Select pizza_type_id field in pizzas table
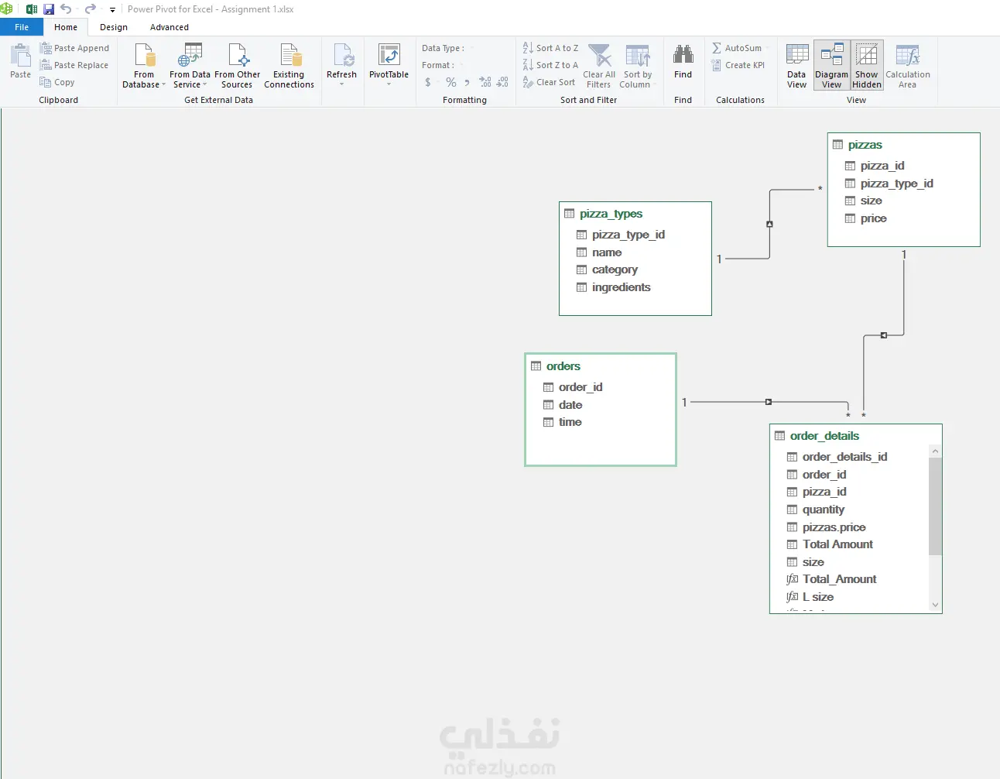 click(896, 184)
